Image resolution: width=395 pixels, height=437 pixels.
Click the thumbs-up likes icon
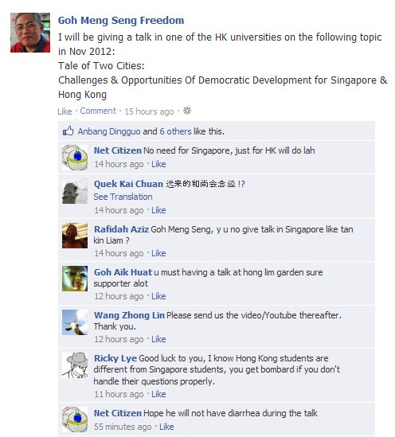pyautogui.click(x=68, y=131)
